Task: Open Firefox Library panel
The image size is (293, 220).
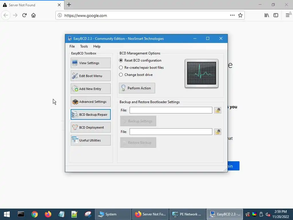Action: click(x=267, y=15)
